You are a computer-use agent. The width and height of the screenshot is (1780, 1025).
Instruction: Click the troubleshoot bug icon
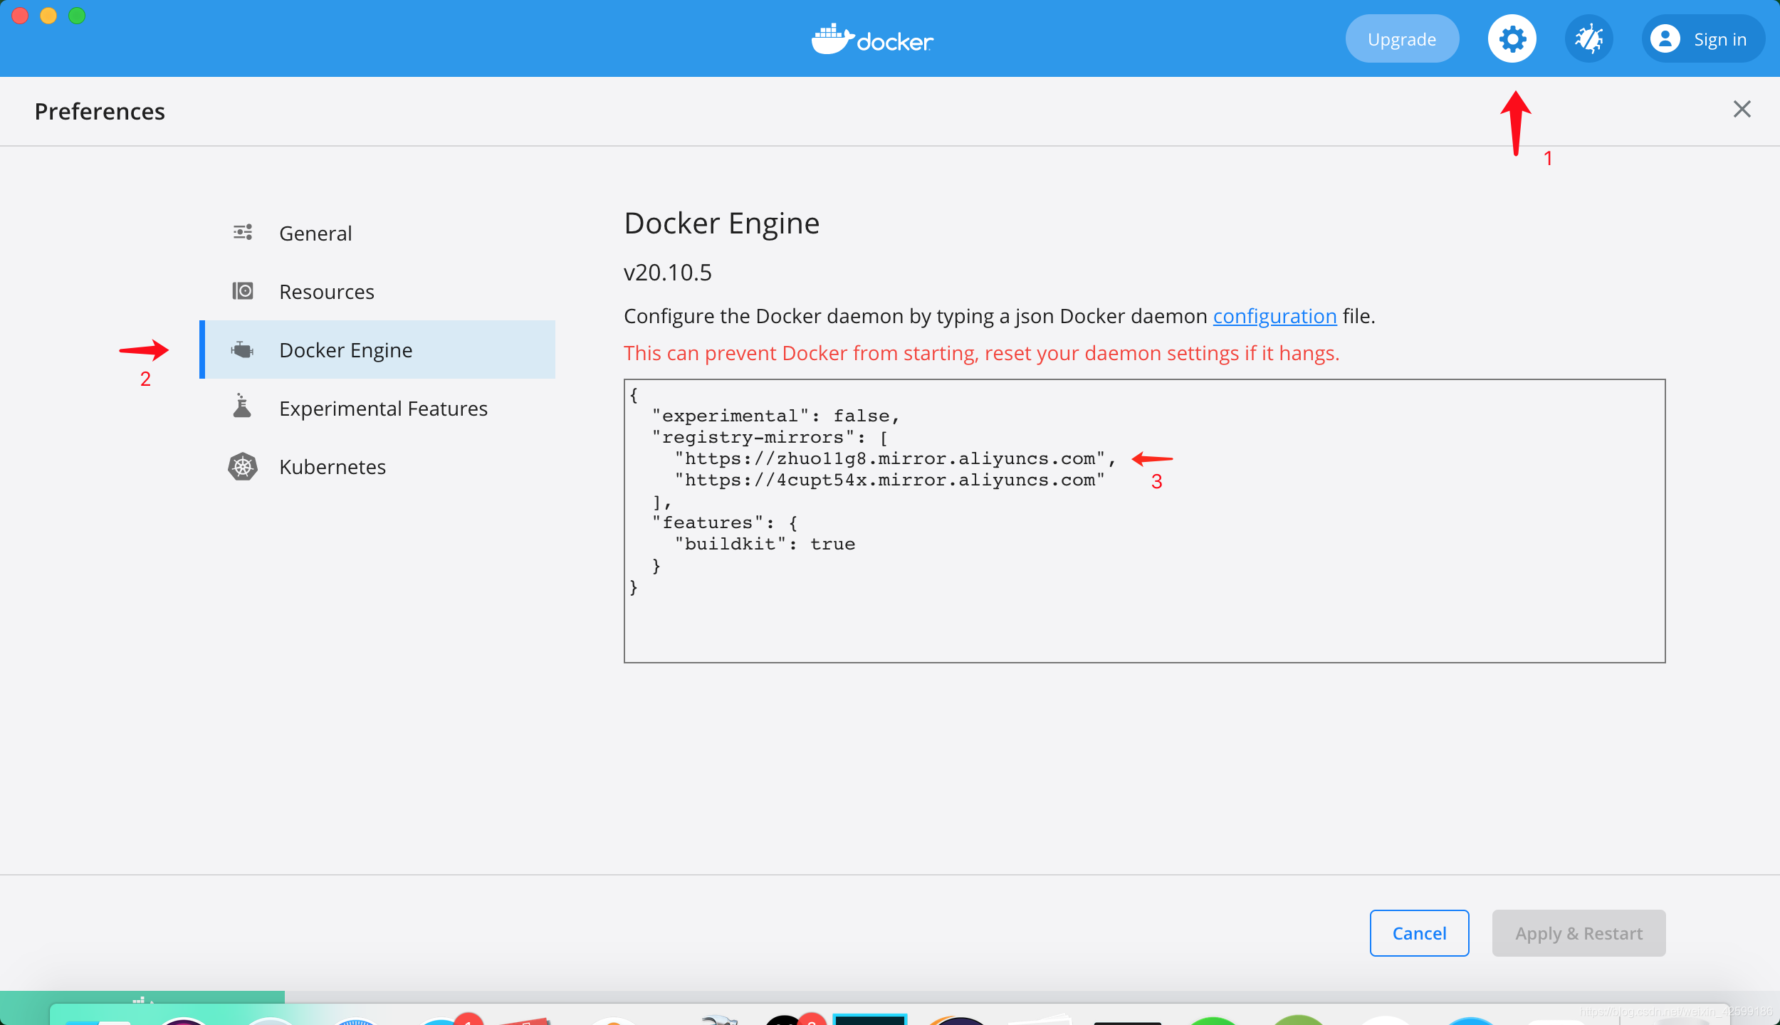tap(1588, 38)
